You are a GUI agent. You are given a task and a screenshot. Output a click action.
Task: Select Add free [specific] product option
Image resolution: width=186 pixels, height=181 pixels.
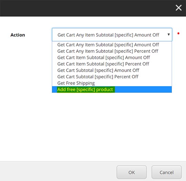tap(112, 89)
